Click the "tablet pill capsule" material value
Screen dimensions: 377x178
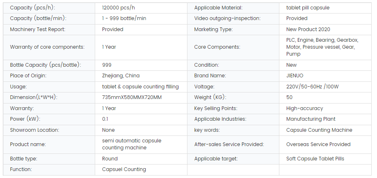click(308, 8)
